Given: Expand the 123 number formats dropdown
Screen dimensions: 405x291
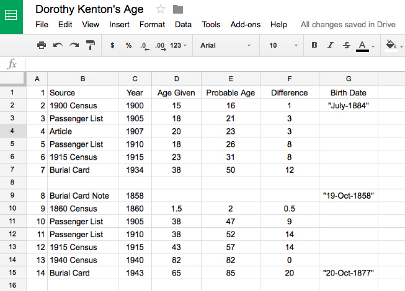Looking at the screenshot, I should (179, 45).
